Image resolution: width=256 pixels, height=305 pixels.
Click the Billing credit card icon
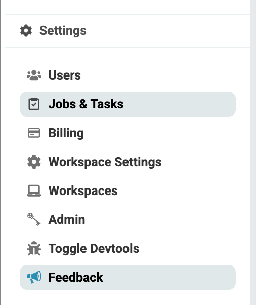[34, 133]
